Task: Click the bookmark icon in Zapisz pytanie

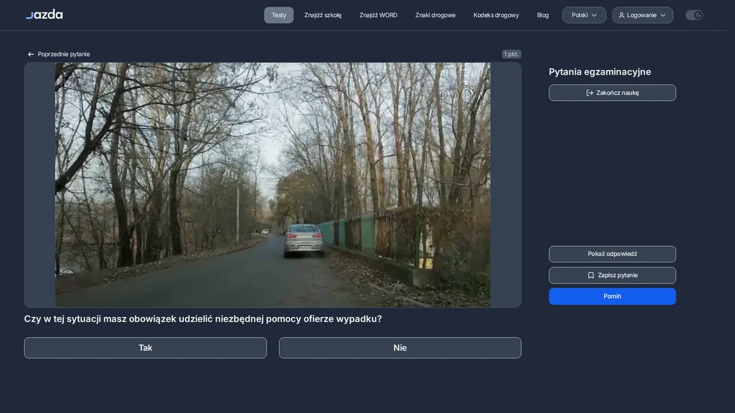Action: [591, 275]
